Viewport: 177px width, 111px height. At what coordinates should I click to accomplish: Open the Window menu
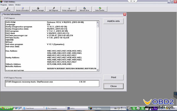(18, 5)
